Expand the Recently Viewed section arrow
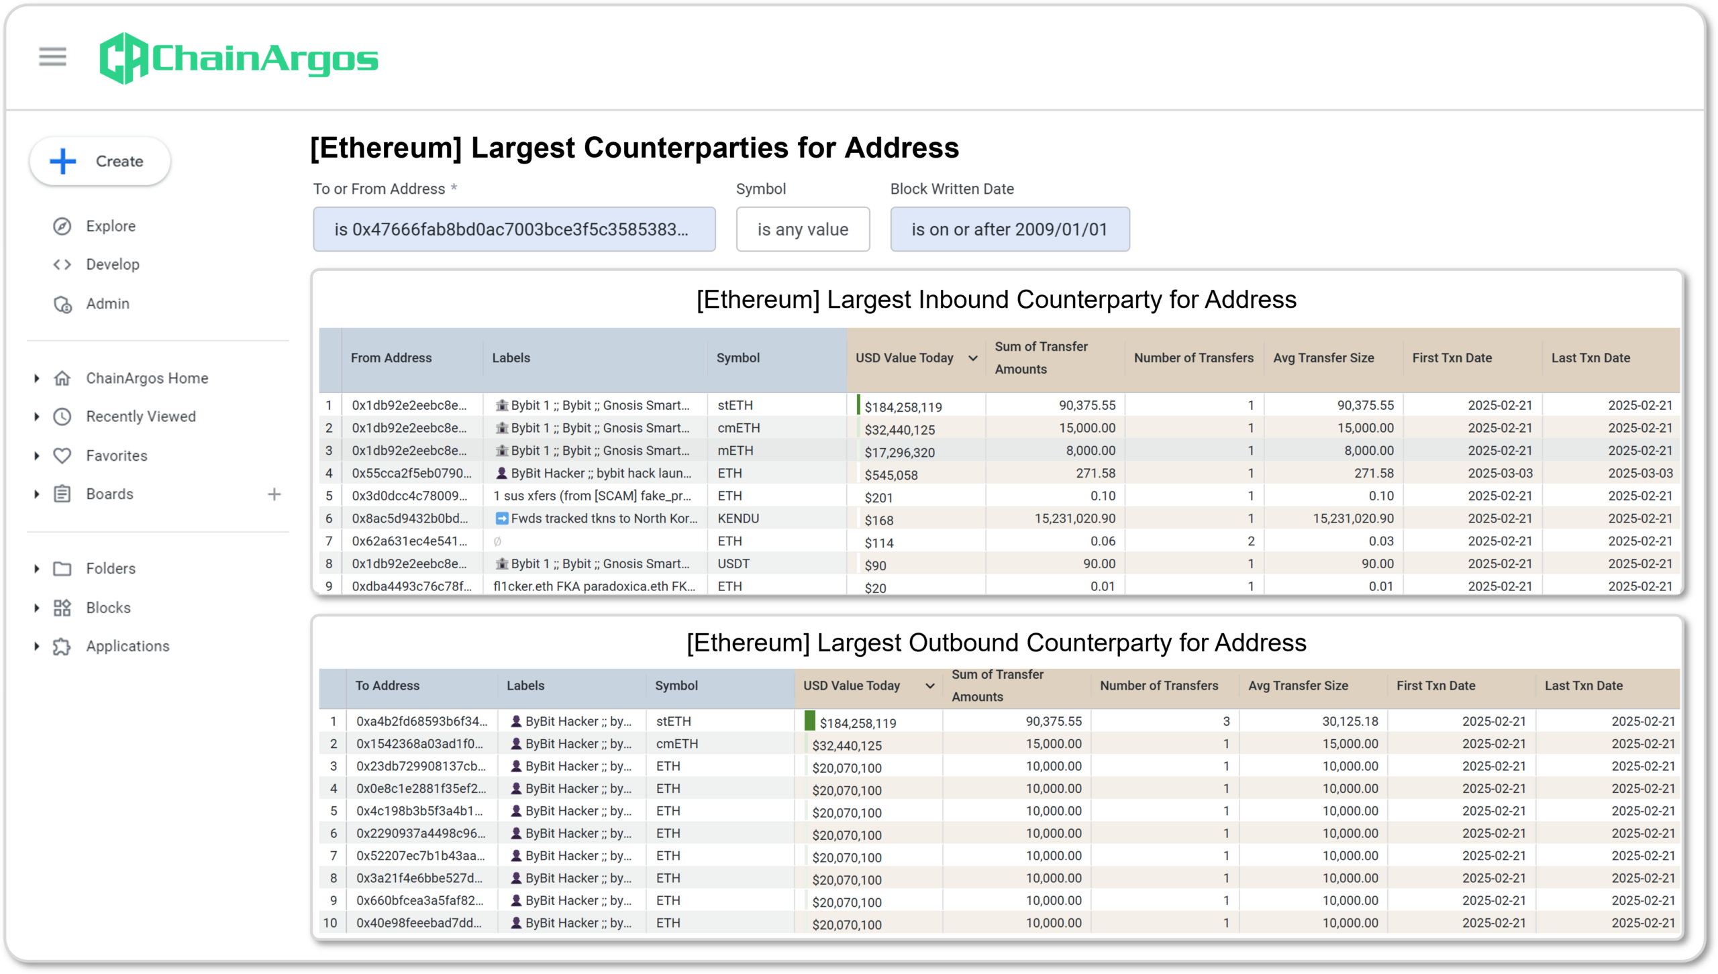Image resolution: width=1718 pixels, height=974 pixels. pos(37,417)
